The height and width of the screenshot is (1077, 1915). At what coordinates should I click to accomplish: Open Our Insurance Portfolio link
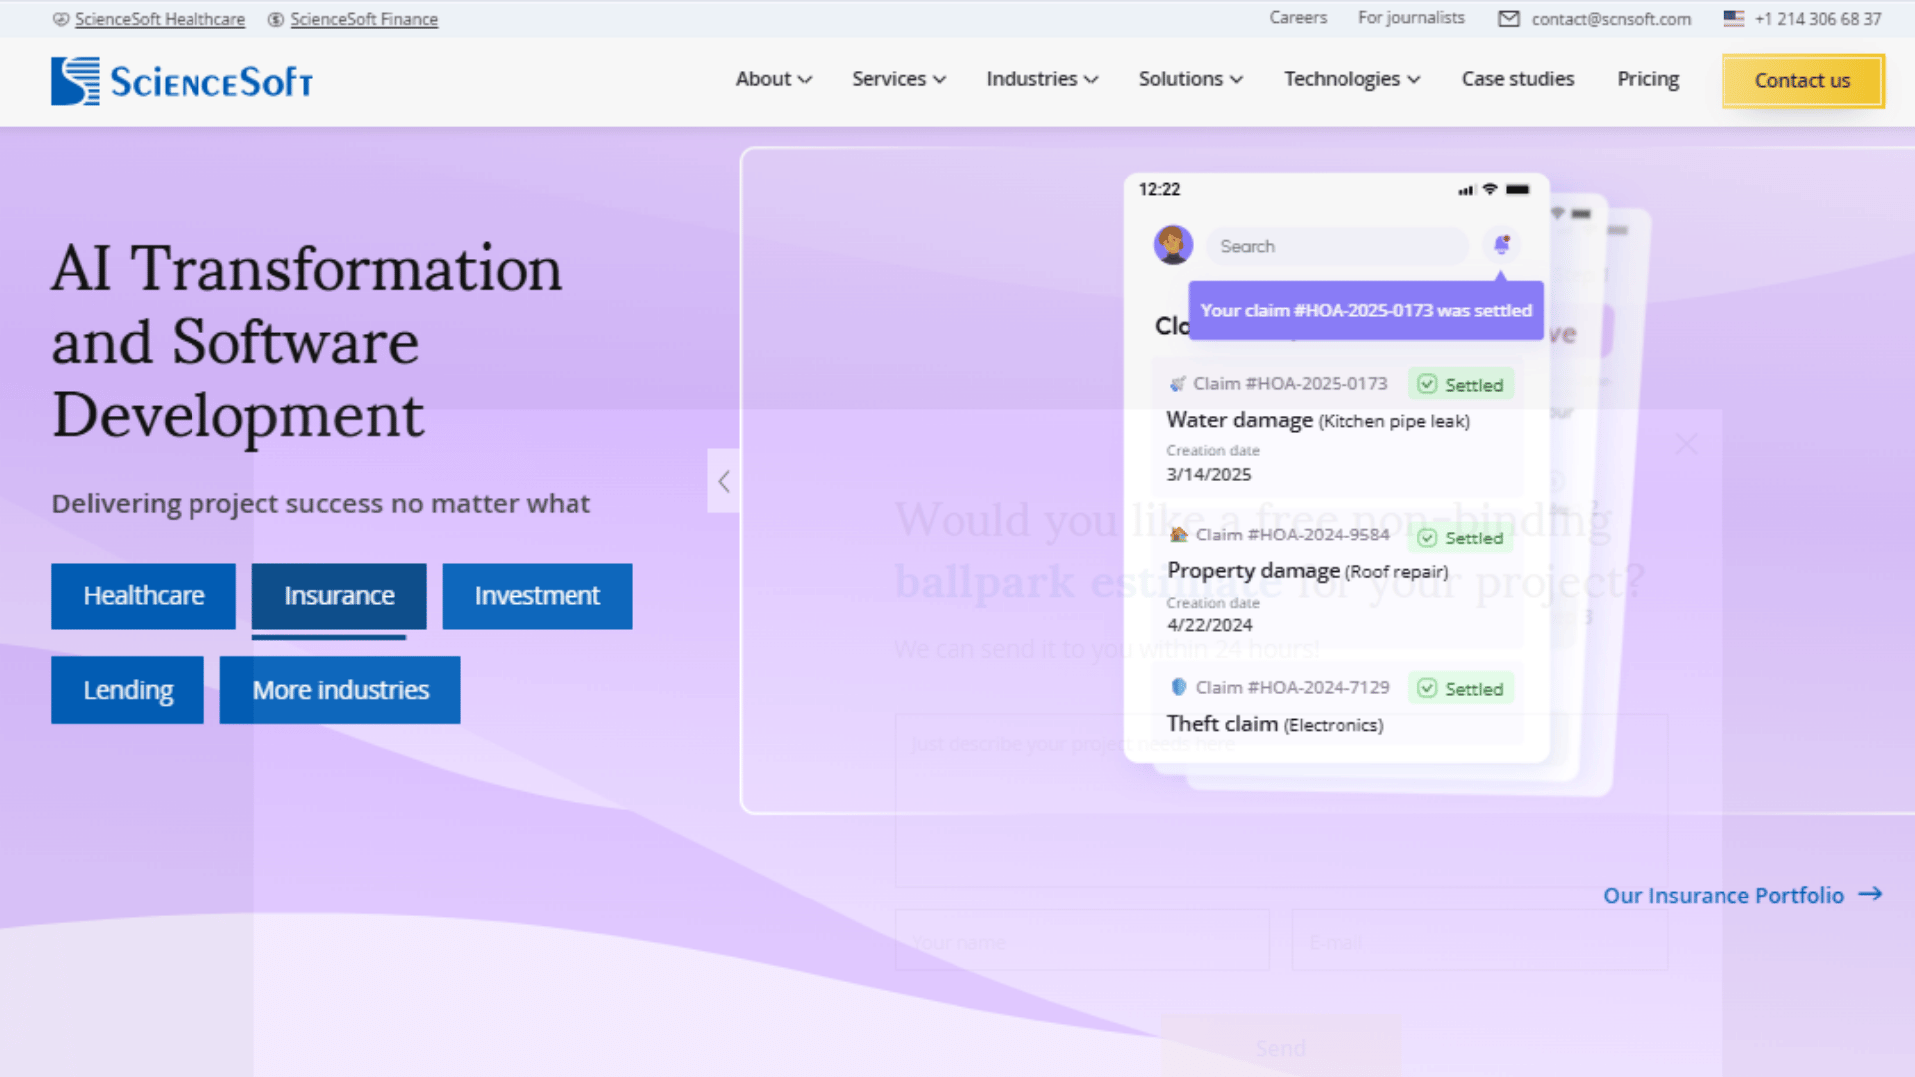pos(1723,896)
